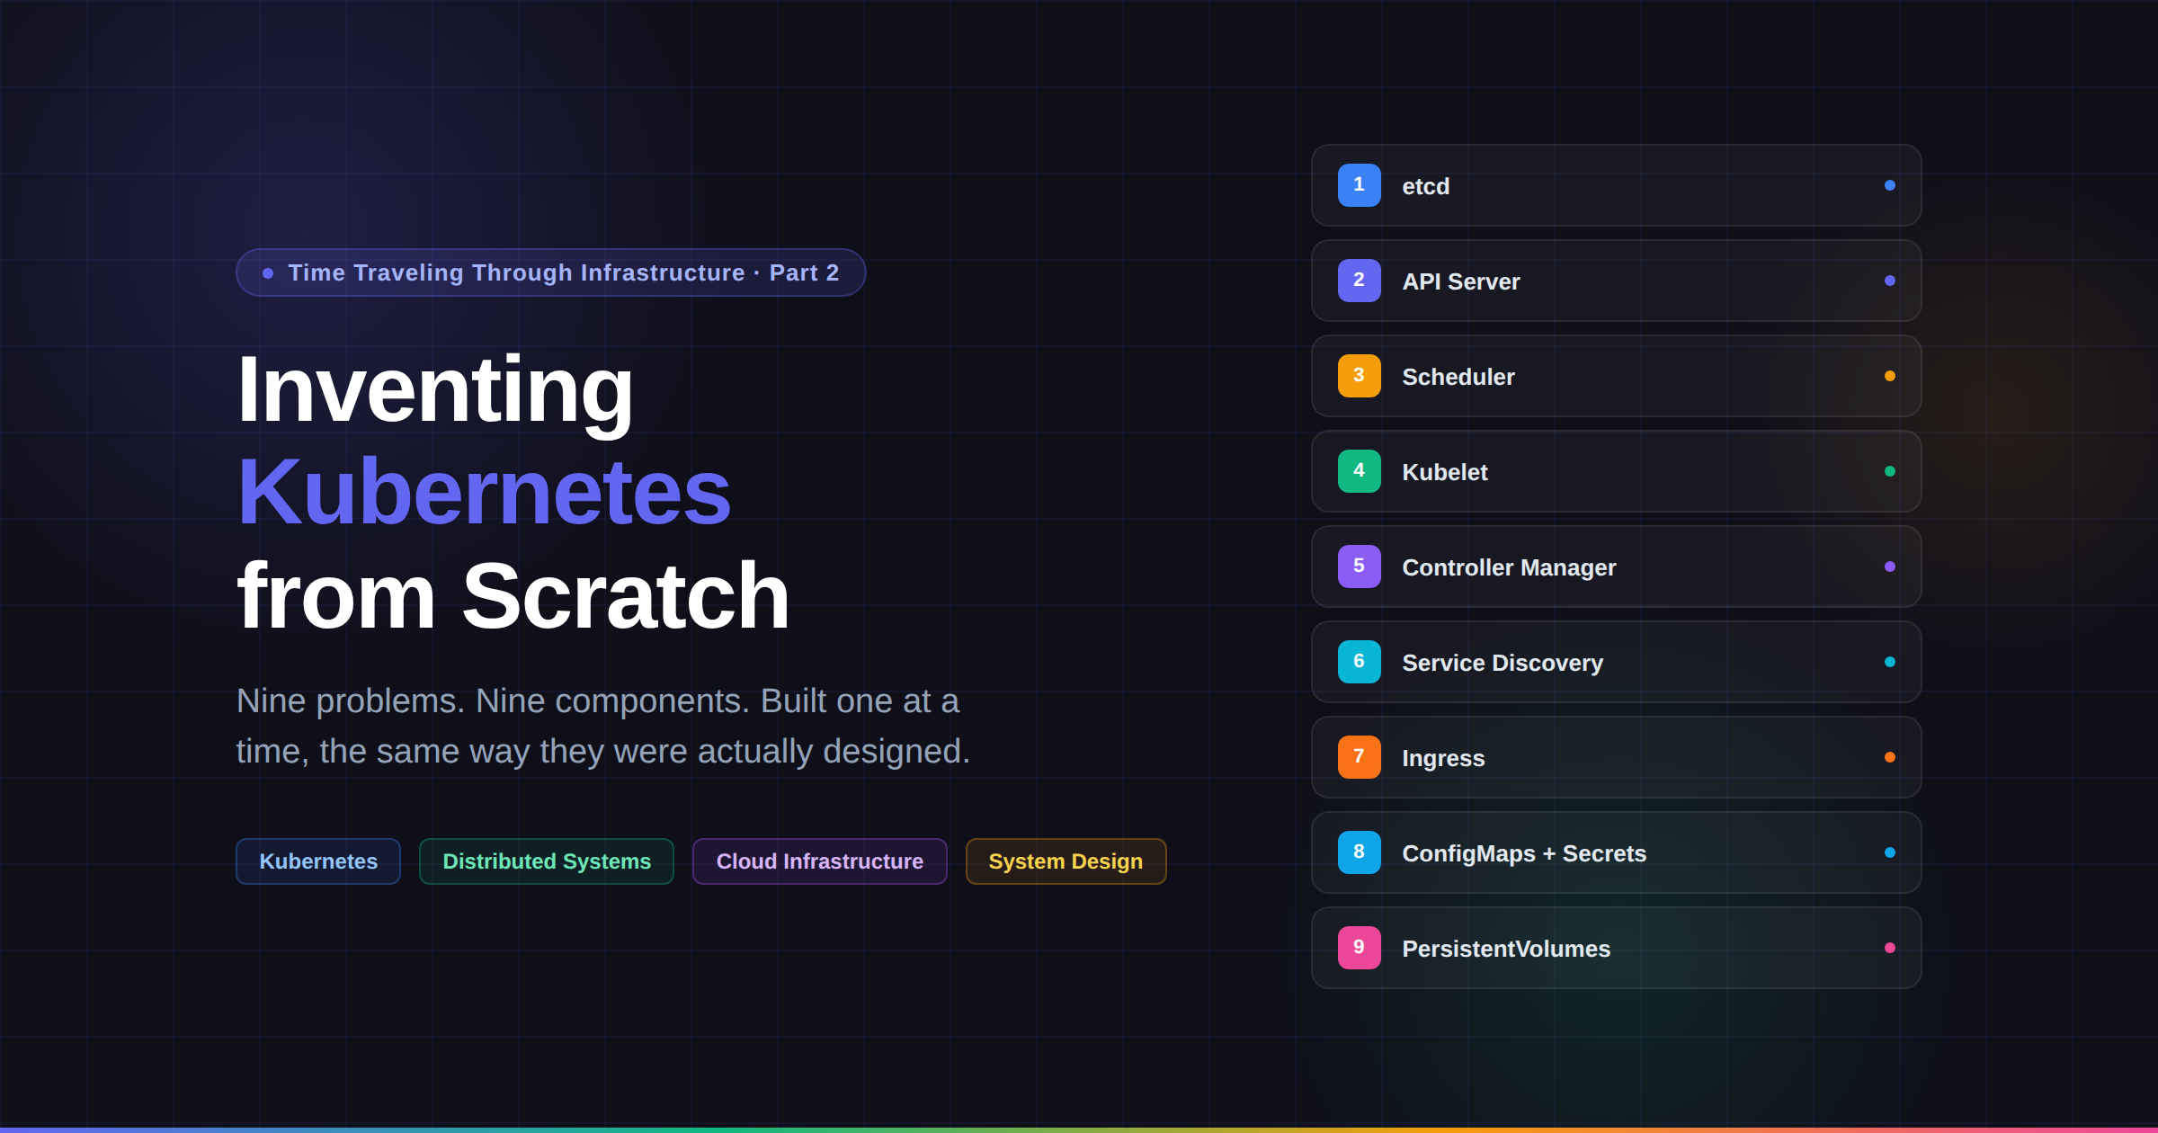Click the teal dot in the Service Discovery card

point(1889,662)
